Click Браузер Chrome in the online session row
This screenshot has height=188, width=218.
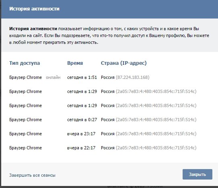pos(26,77)
